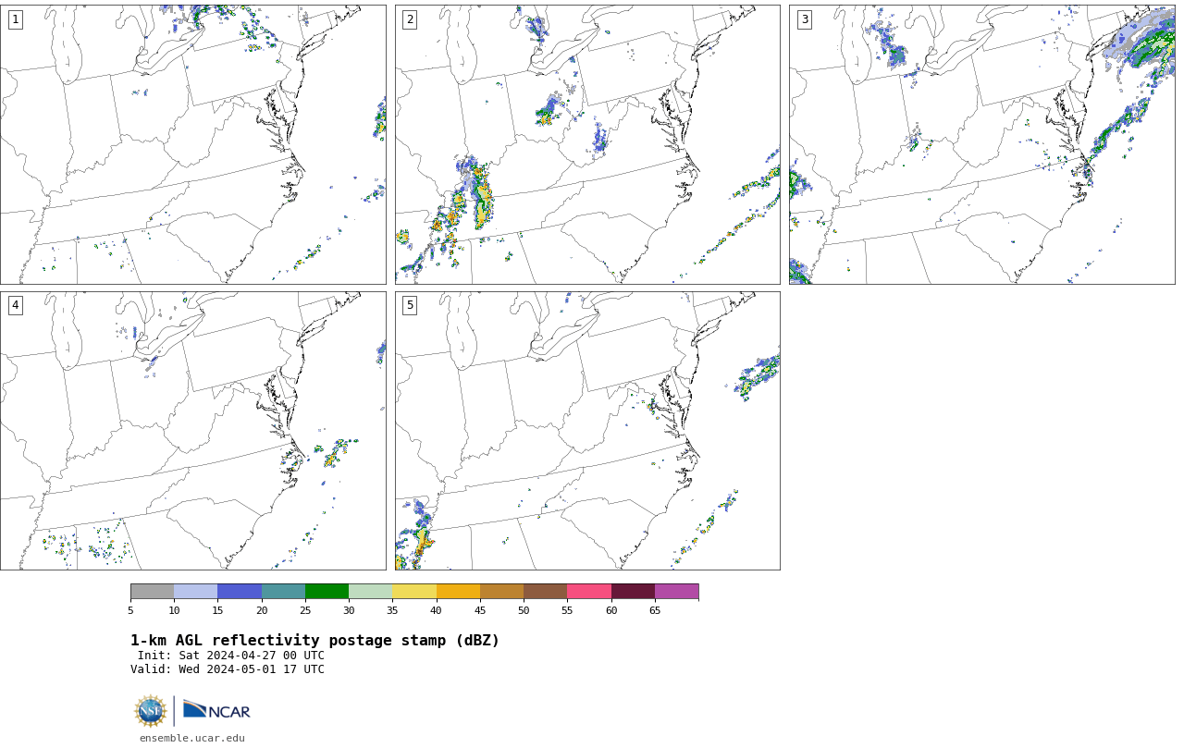This screenshot has height=748, width=1184.
Task: Click the panel number label 3
Action: [805, 19]
